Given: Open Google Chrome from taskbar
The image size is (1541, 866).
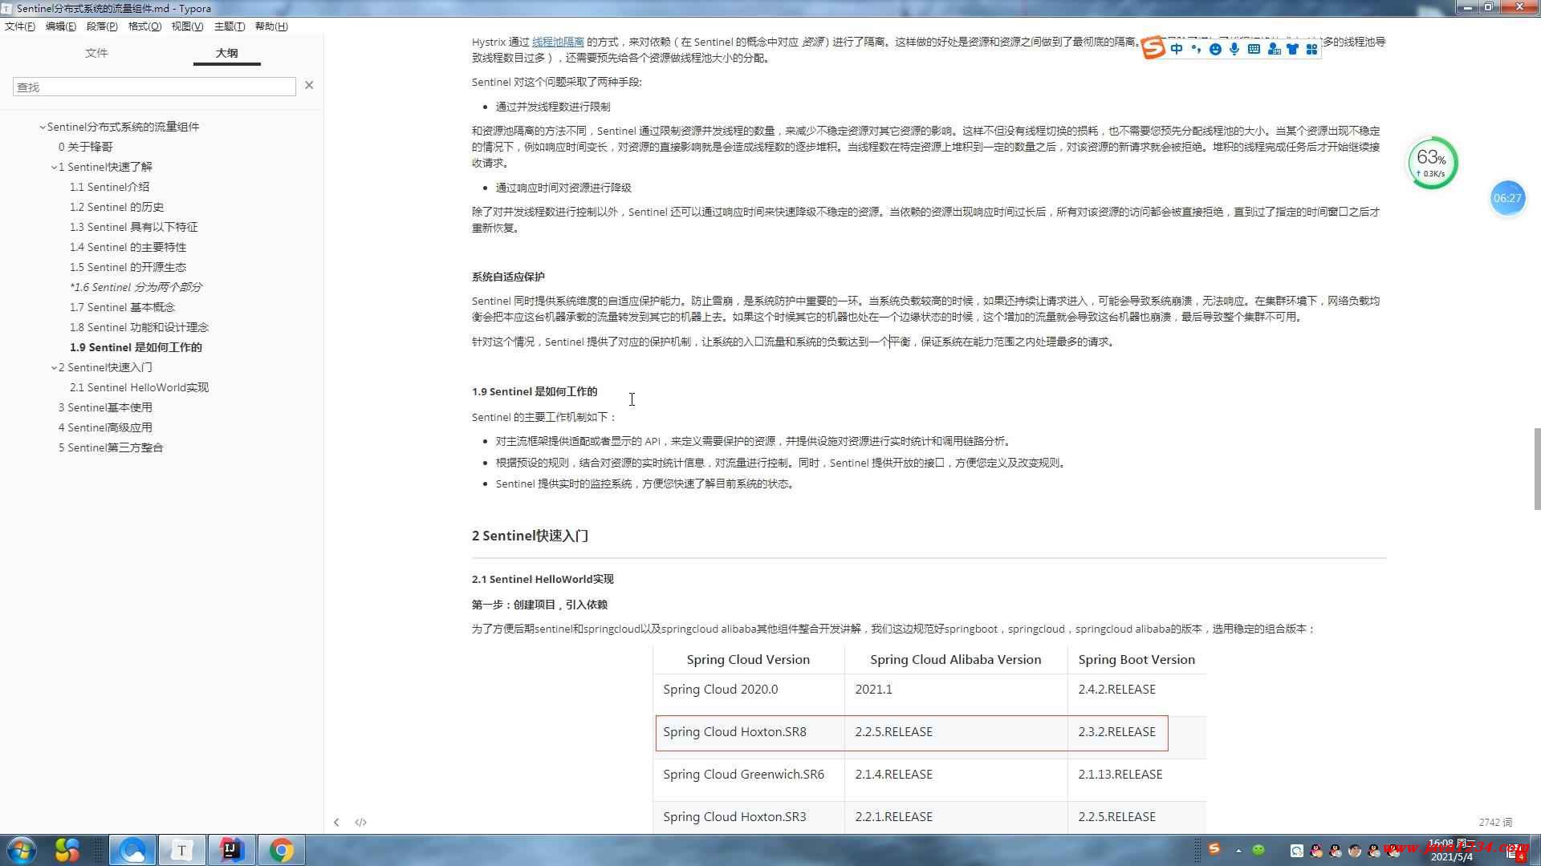Looking at the screenshot, I should [281, 850].
